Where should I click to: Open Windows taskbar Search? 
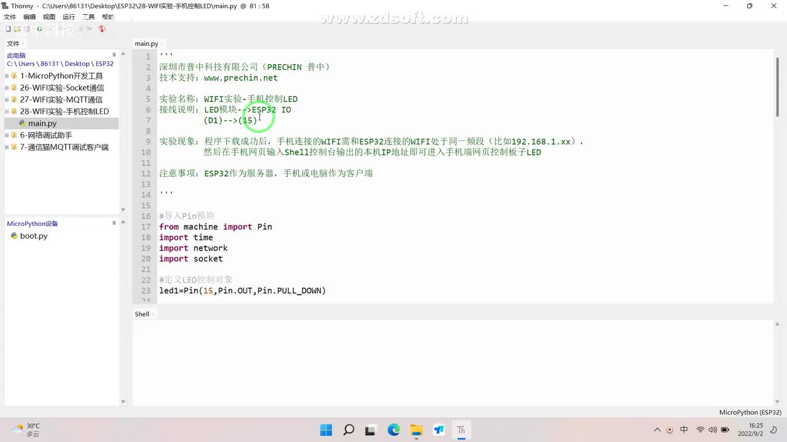coord(349,430)
